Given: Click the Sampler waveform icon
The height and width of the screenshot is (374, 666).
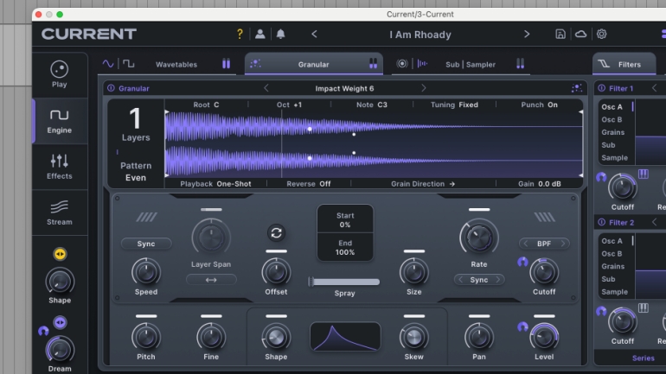Looking at the screenshot, I should point(422,64).
